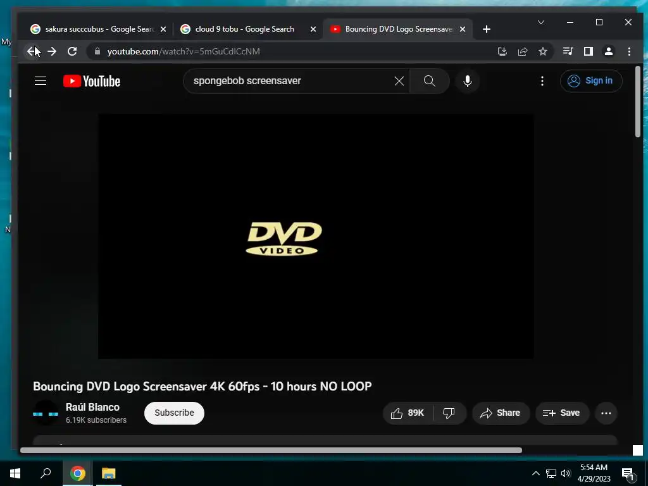The image size is (648, 486).
Task: Search with your voice microphone
Action: (x=468, y=81)
